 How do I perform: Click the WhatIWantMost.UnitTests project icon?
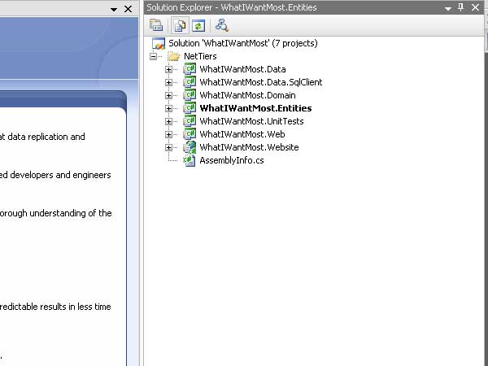190,121
